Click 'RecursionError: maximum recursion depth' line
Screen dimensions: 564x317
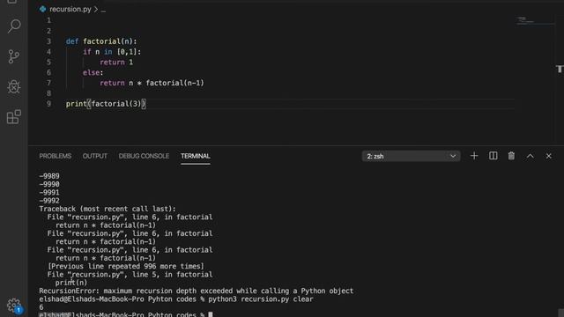pyautogui.click(x=196, y=291)
